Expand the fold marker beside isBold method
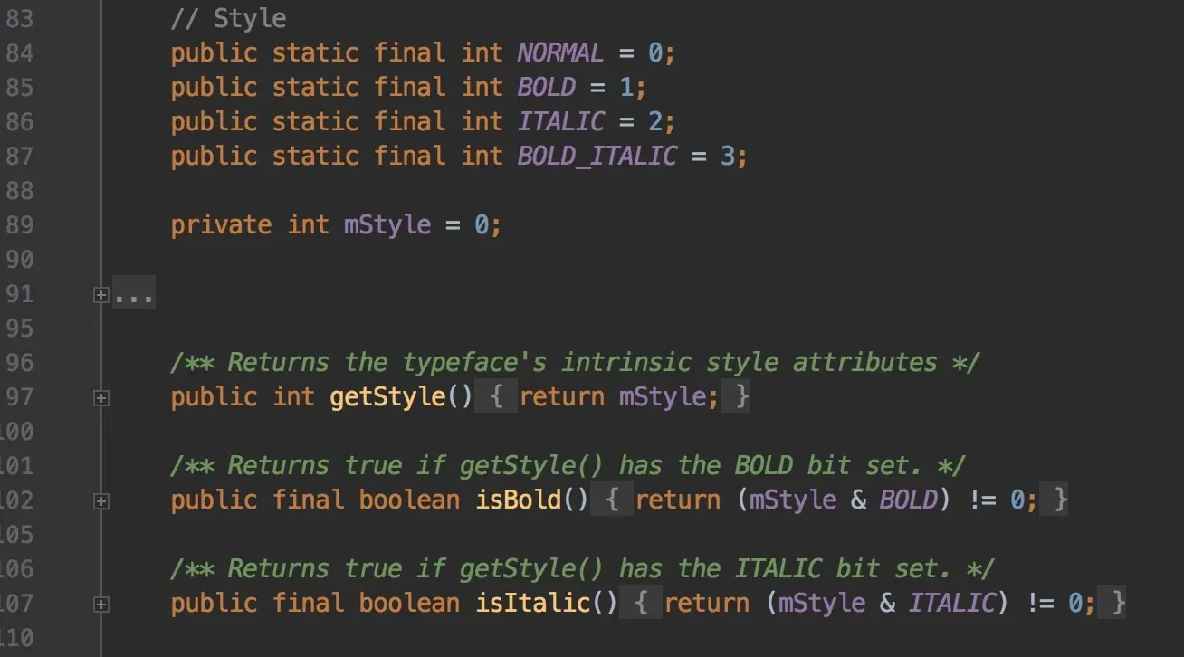This screenshot has width=1184, height=657. (x=101, y=500)
